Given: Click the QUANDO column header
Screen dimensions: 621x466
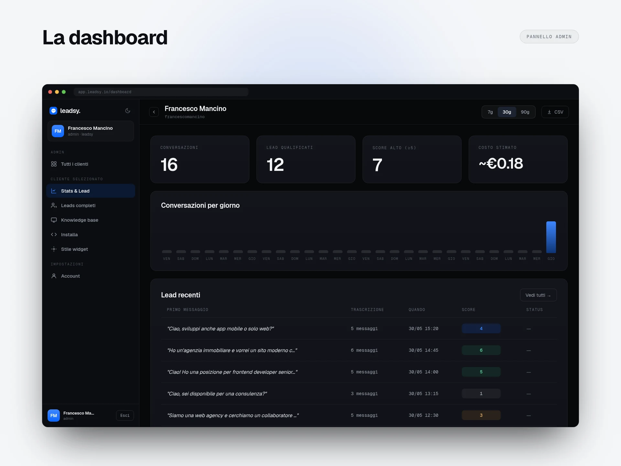Looking at the screenshot, I should coord(417,310).
